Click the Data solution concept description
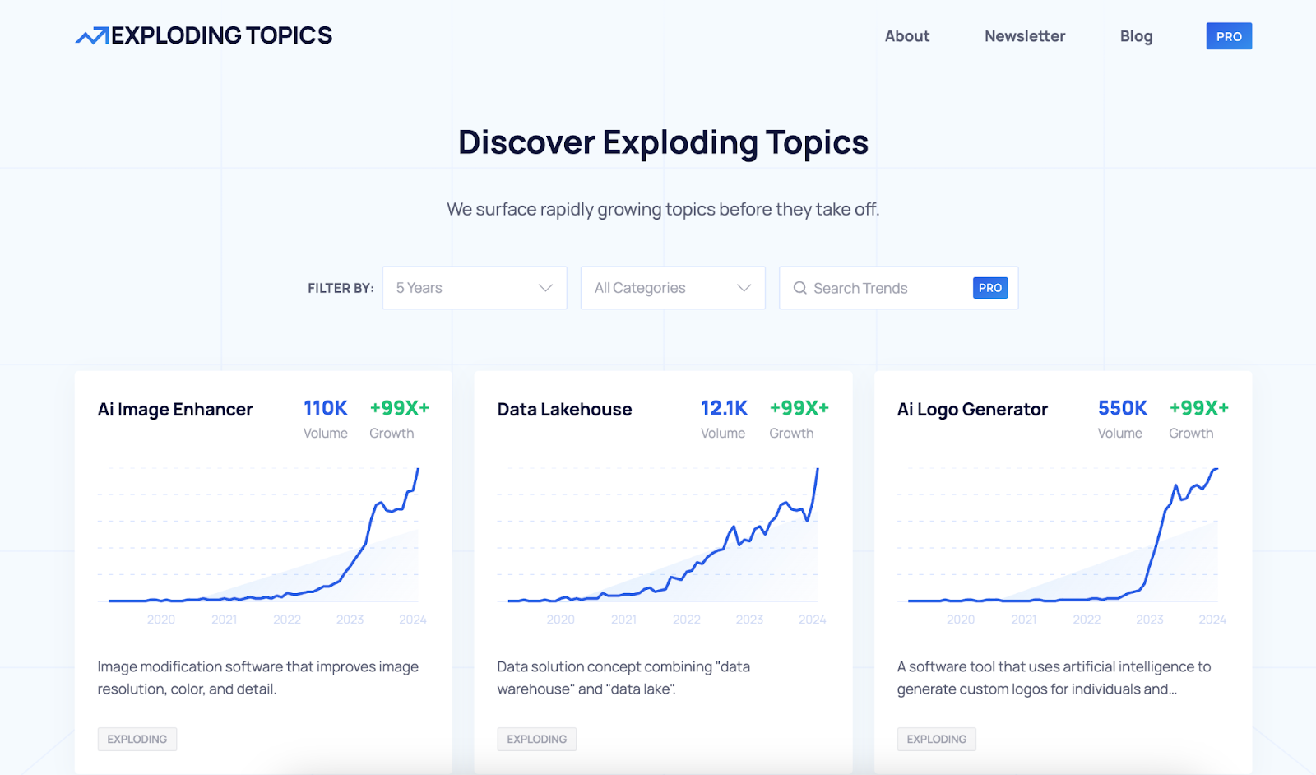This screenshot has height=775, width=1316. coord(623,678)
